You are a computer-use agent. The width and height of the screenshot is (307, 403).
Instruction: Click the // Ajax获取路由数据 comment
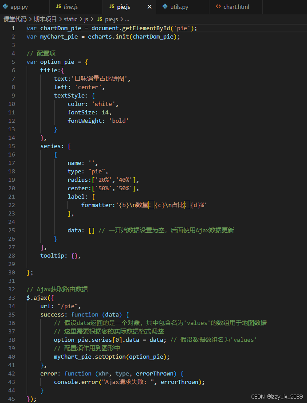click(57, 290)
